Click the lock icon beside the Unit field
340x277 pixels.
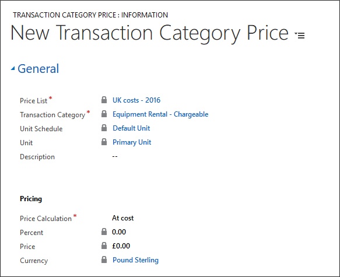coord(104,142)
